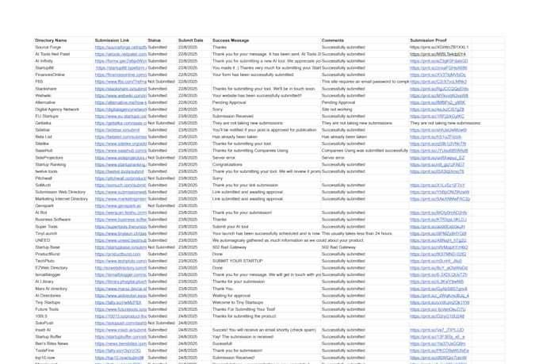This screenshot has width=539, height=364.
Task: Click the Not Submitted status in F6S row
Action: pyautogui.click(x=161, y=82)
